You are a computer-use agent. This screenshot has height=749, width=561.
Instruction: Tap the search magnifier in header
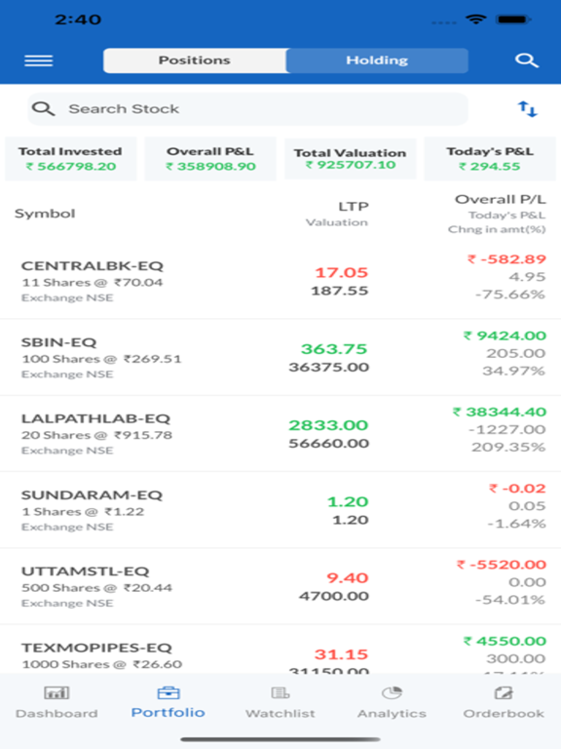click(527, 60)
